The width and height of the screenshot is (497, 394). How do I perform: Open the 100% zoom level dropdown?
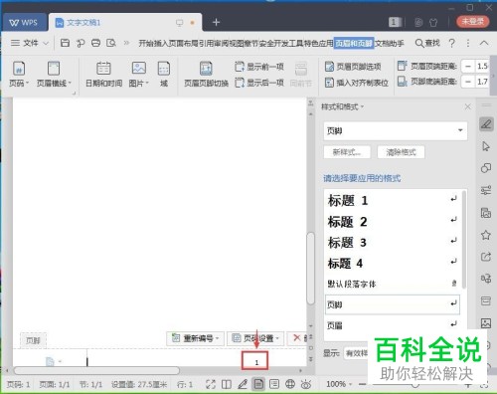[x=338, y=384]
